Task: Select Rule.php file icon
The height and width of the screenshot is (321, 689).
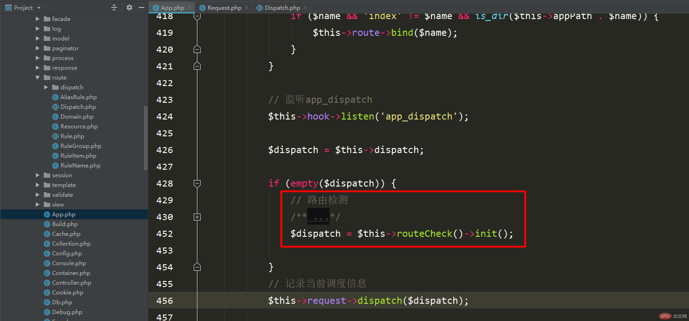Action: [x=55, y=136]
